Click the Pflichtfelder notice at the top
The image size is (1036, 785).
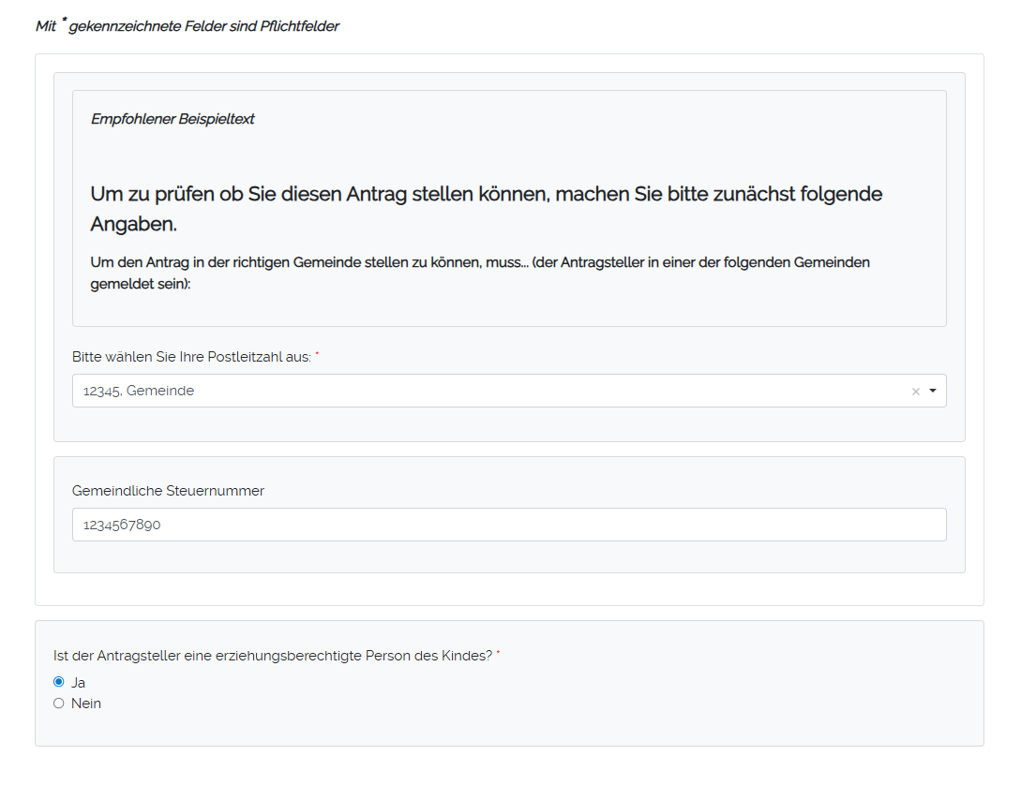point(187,26)
